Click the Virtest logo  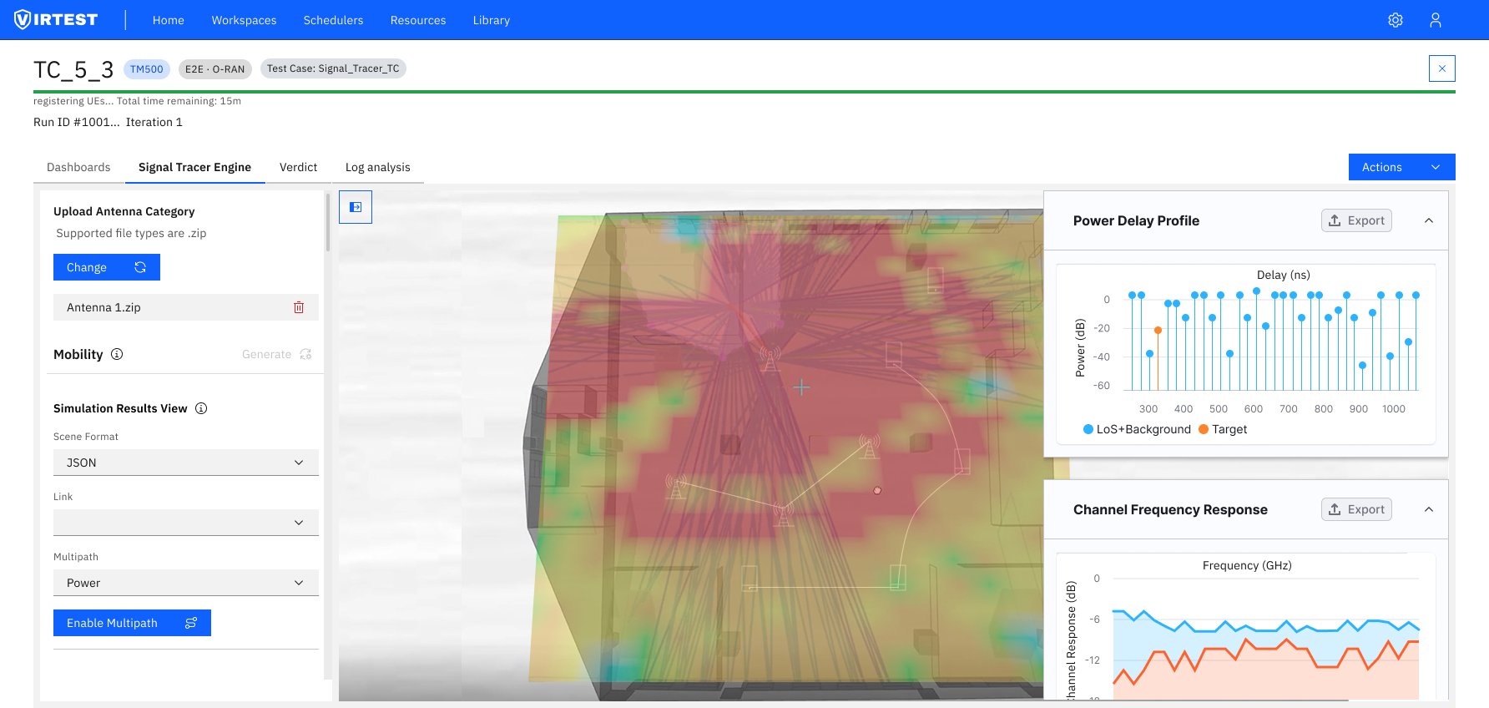point(57,20)
